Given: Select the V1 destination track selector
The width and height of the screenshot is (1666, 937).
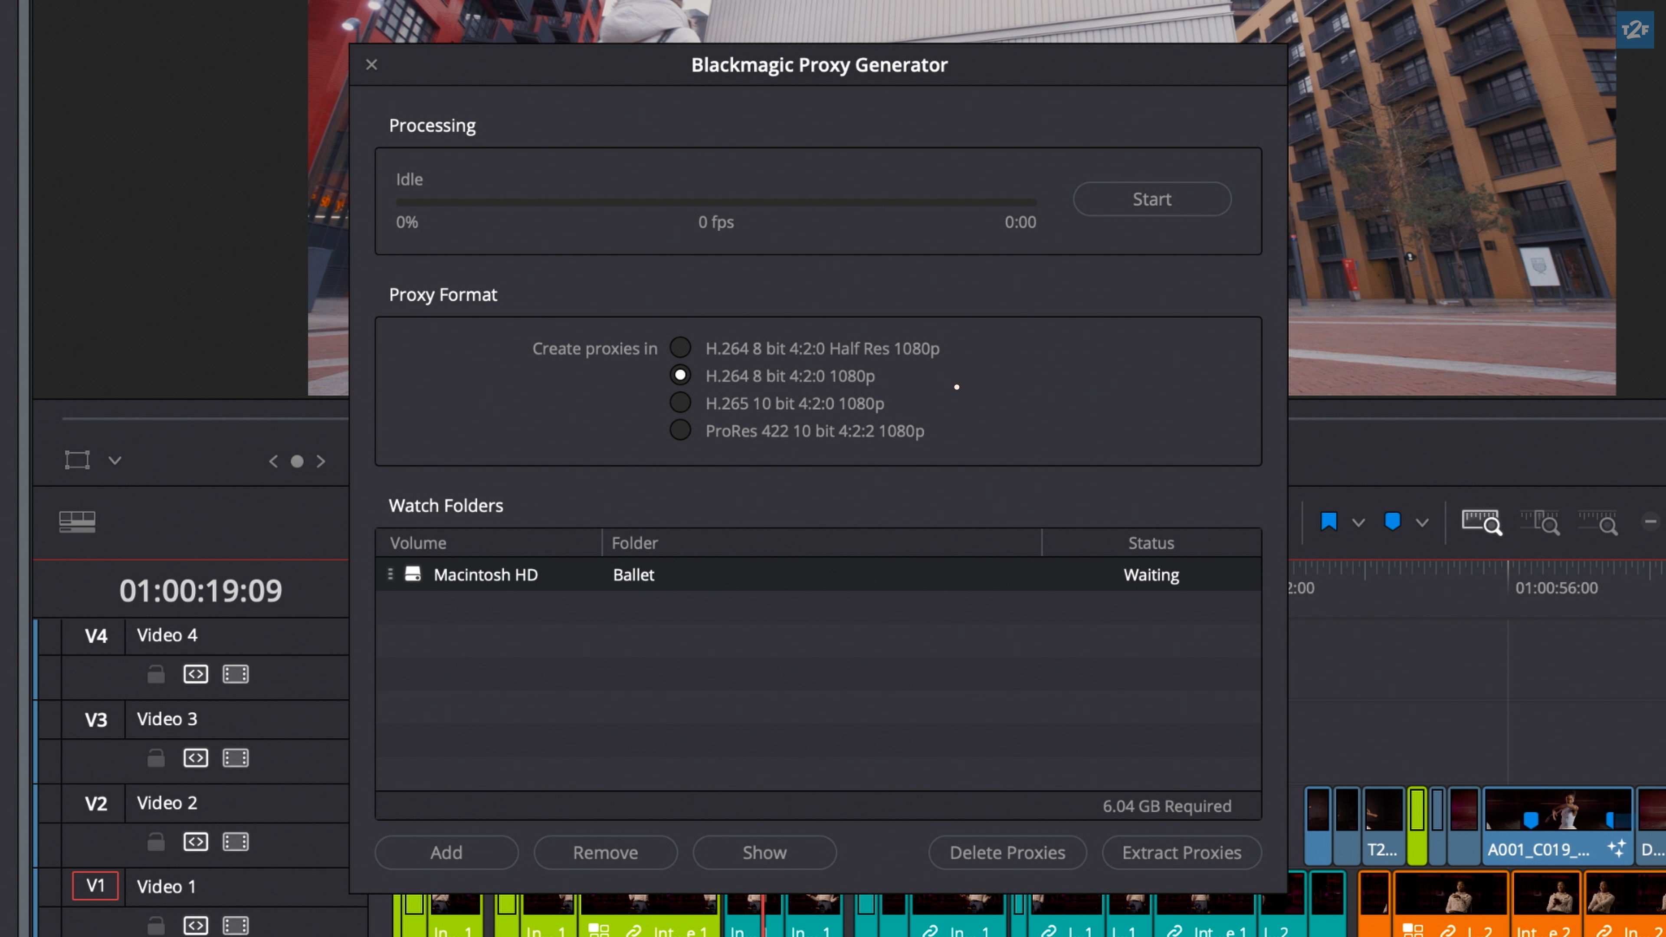Looking at the screenshot, I should pyautogui.click(x=95, y=886).
